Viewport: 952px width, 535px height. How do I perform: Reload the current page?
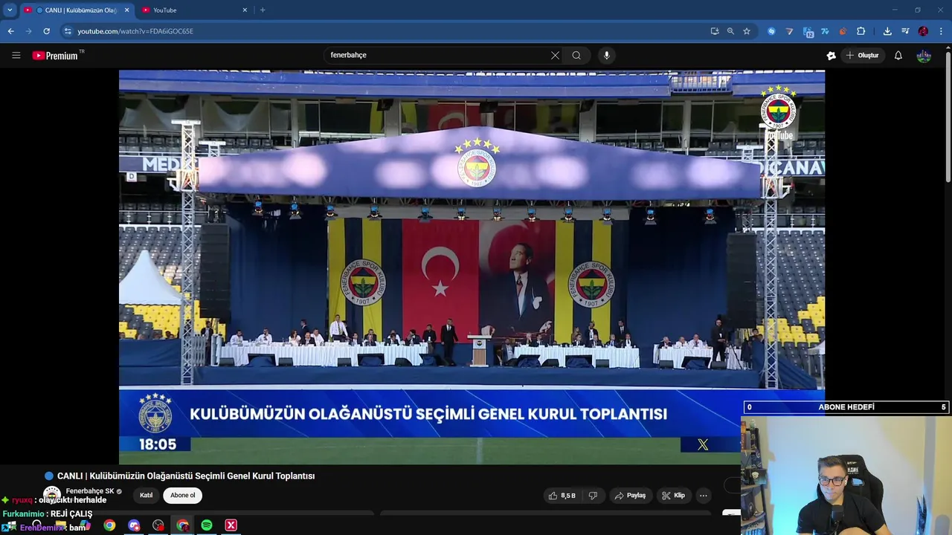click(x=46, y=31)
